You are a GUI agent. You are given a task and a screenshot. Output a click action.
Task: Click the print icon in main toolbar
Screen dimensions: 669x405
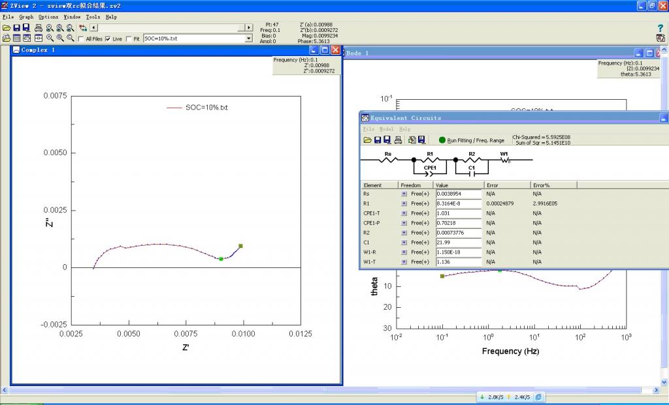[x=38, y=28]
